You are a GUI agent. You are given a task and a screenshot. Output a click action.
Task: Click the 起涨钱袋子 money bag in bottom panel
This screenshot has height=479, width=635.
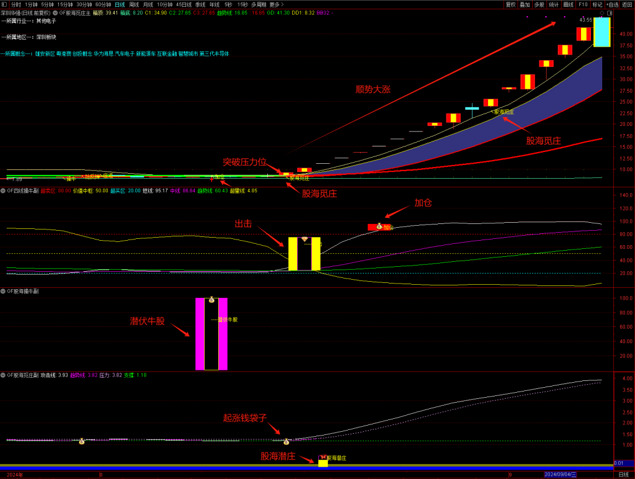coord(286,442)
